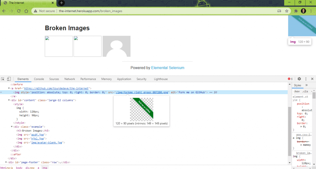Reload the current page
316x169 pixels.
[19, 11]
